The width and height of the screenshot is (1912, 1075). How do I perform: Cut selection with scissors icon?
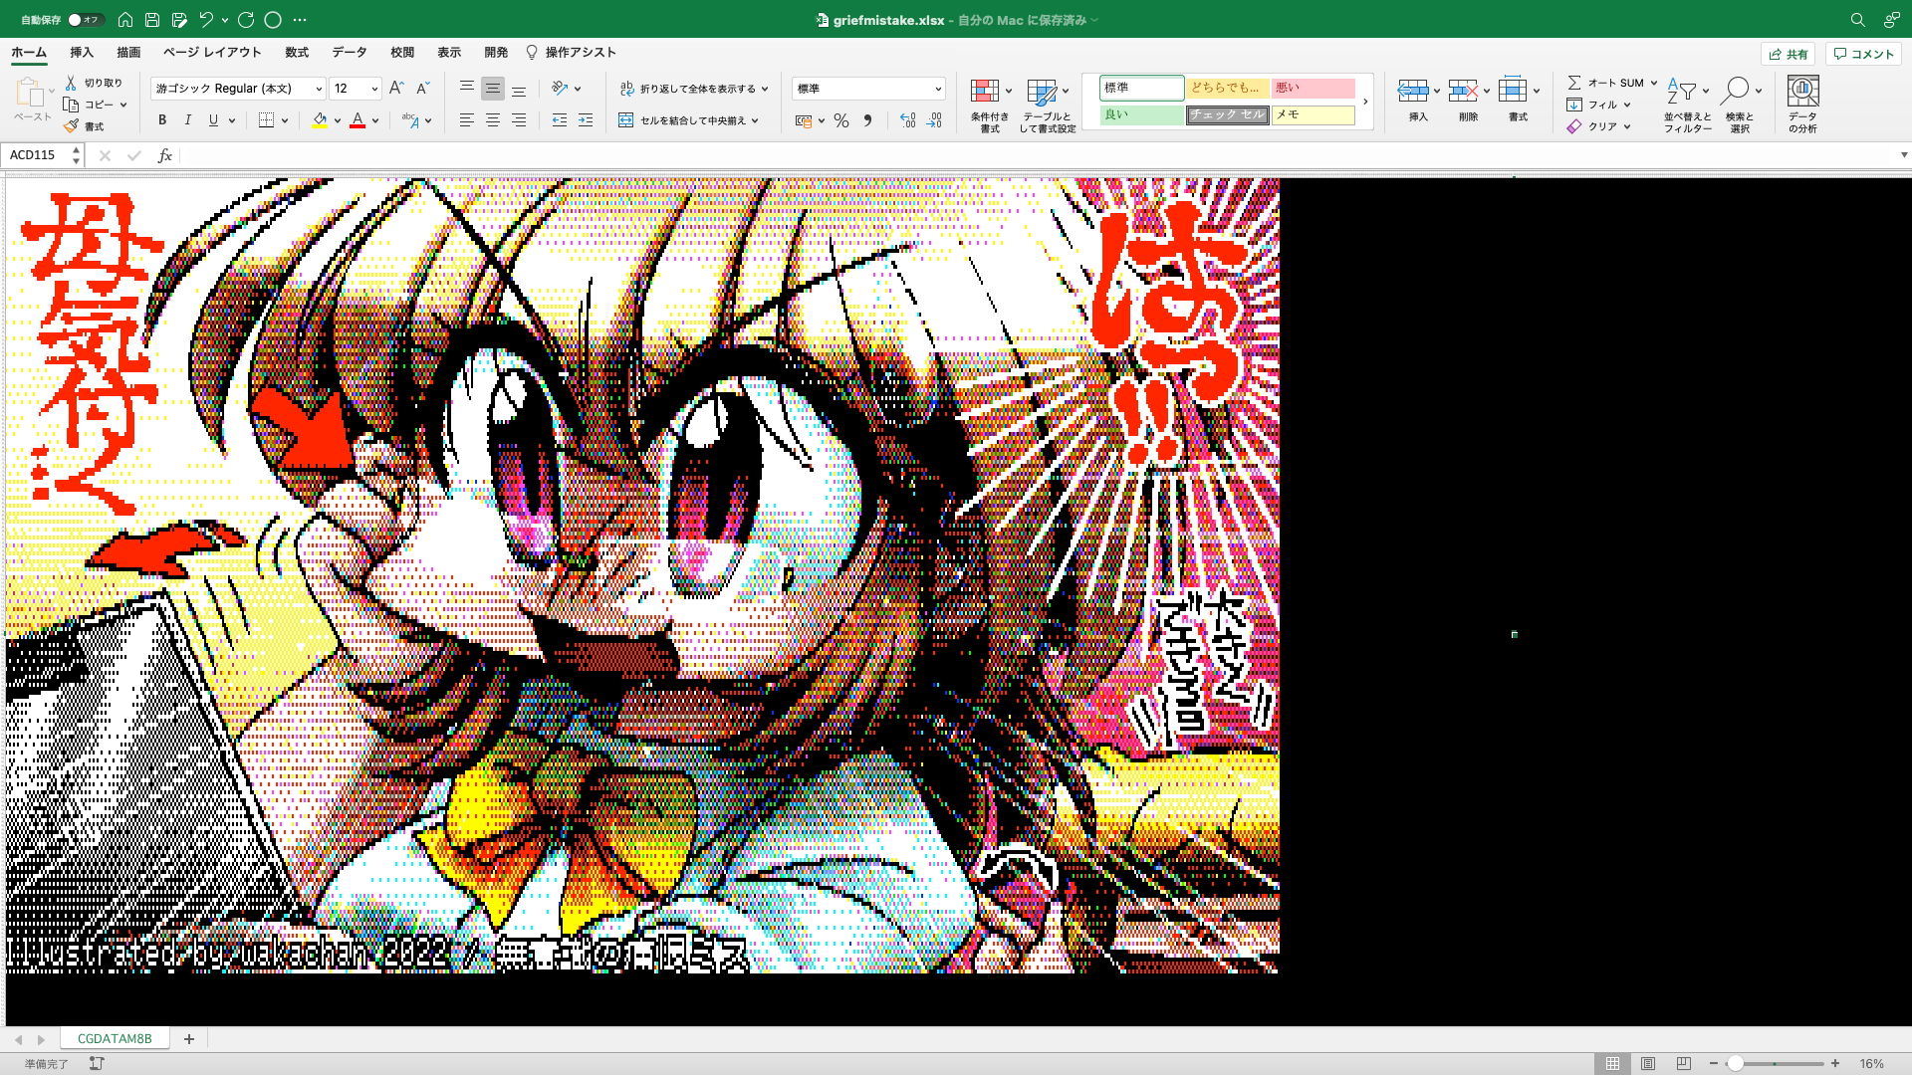tap(71, 83)
